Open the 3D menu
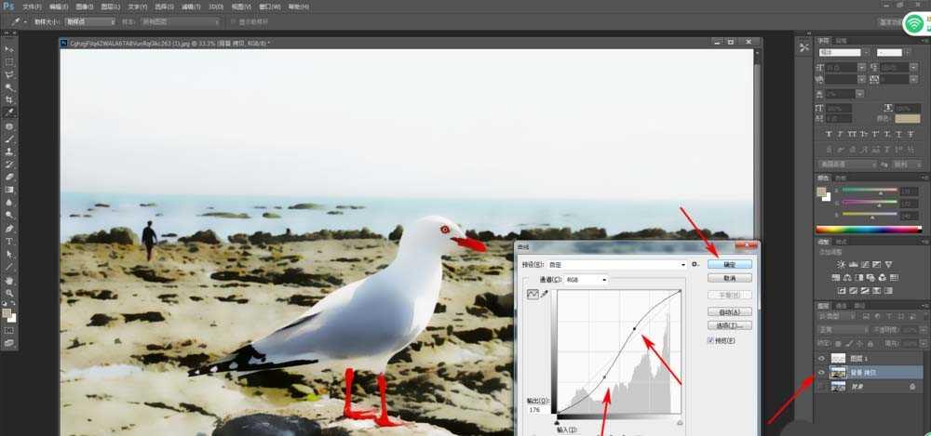Viewport: 931px width, 436px height. point(216,7)
